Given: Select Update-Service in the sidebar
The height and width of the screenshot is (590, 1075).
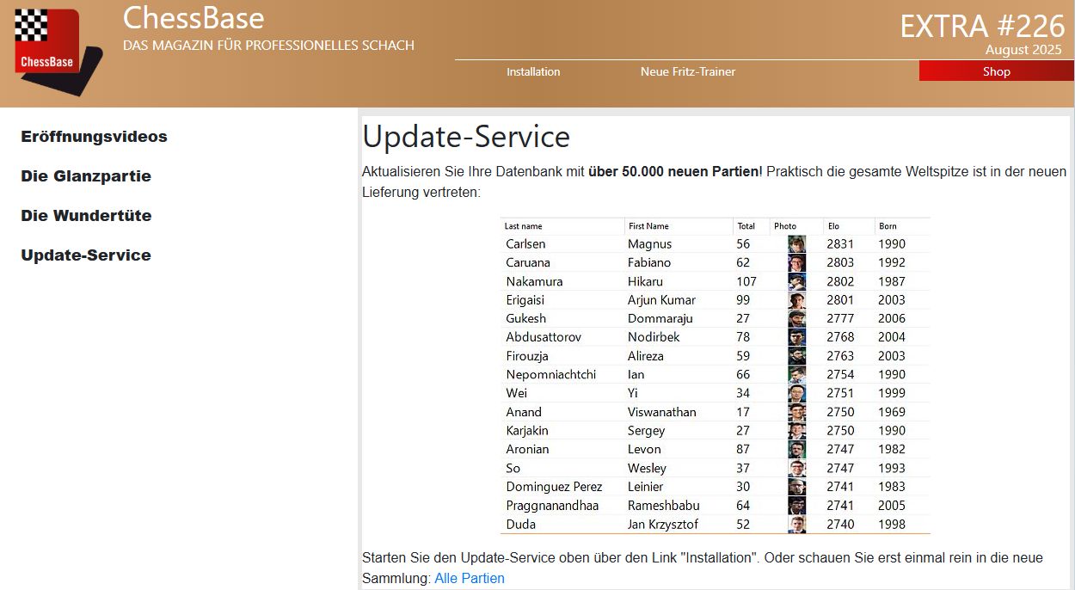Looking at the screenshot, I should click(86, 255).
